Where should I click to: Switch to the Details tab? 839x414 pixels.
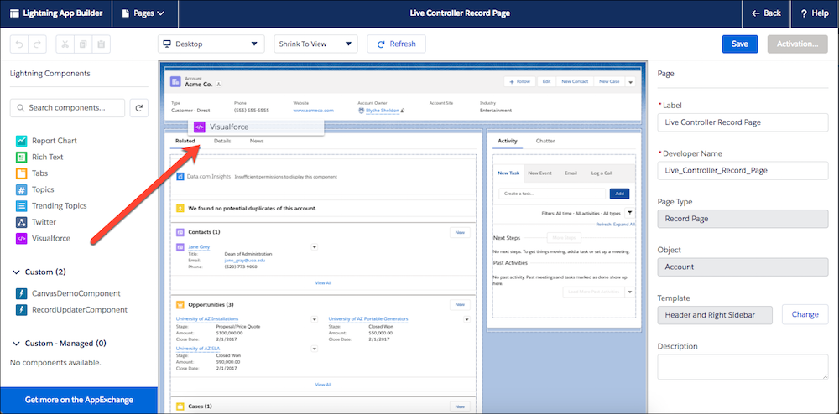[222, 141]
